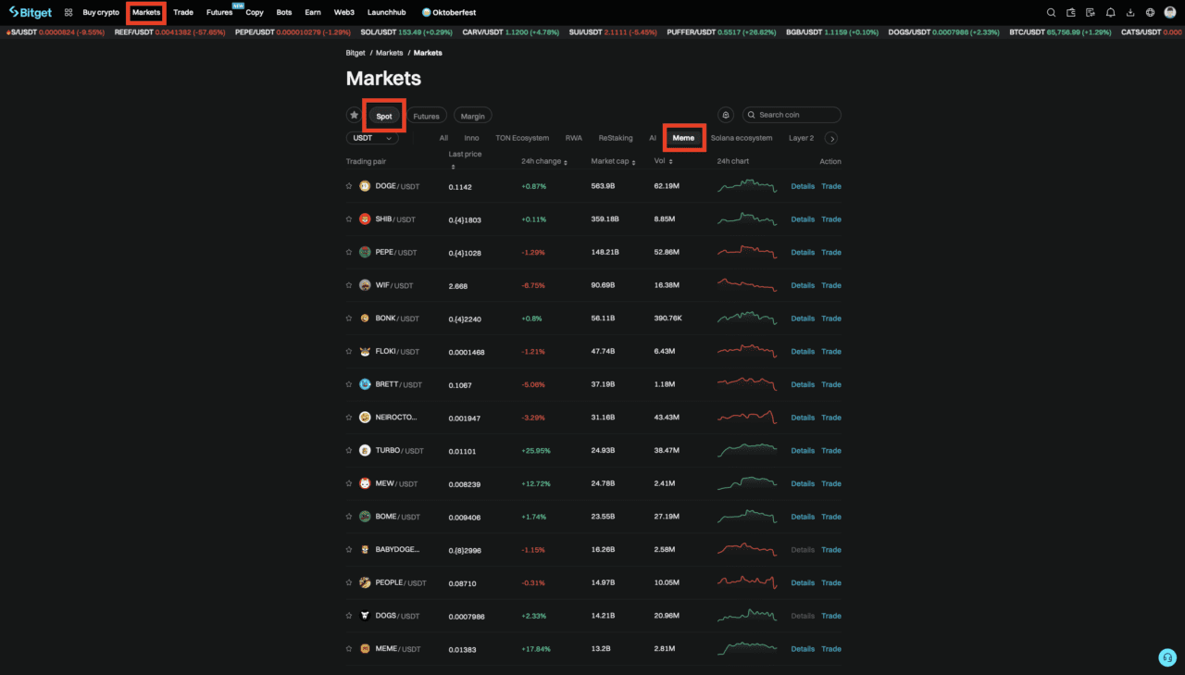Favorite the BONK/USDT pair star
This screenshot has width=1185, height=675.
click(x=350, y=319)
